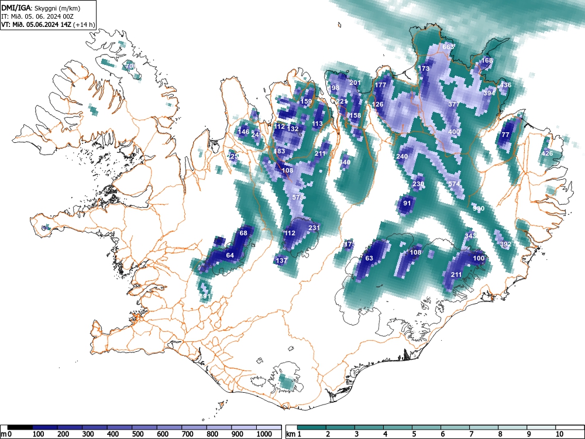
Task: Click the map value 126
Action: 377,104
